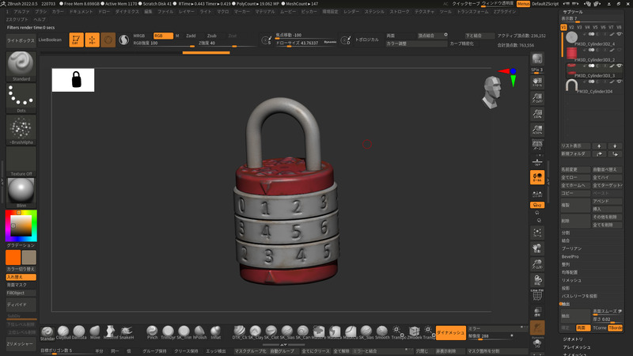This screenshot has height=356, width=633.
Task: Toggle MRGB mode
Action: point(139,36)
